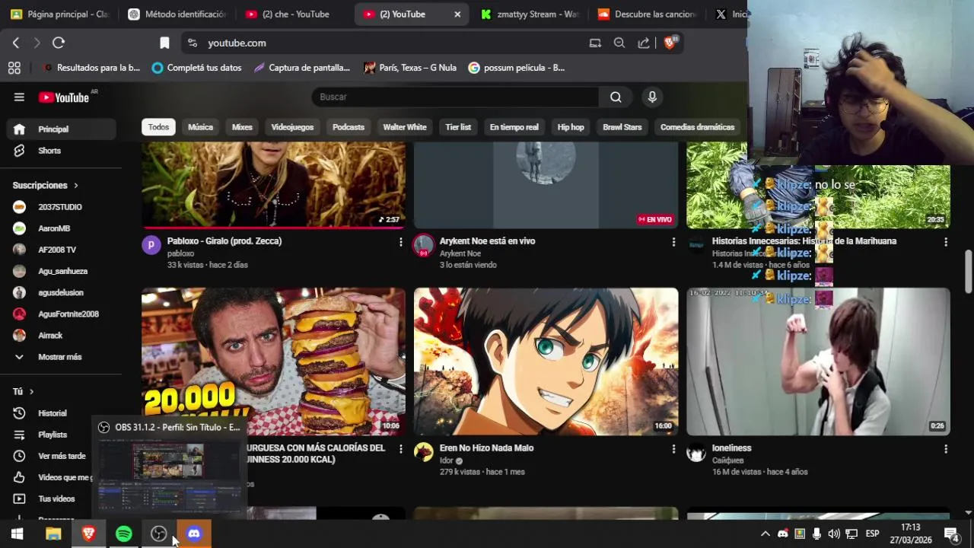This screenshot has width=974, height=548.
Task: Show hidden system tray icons
Action: pos(765,534)
